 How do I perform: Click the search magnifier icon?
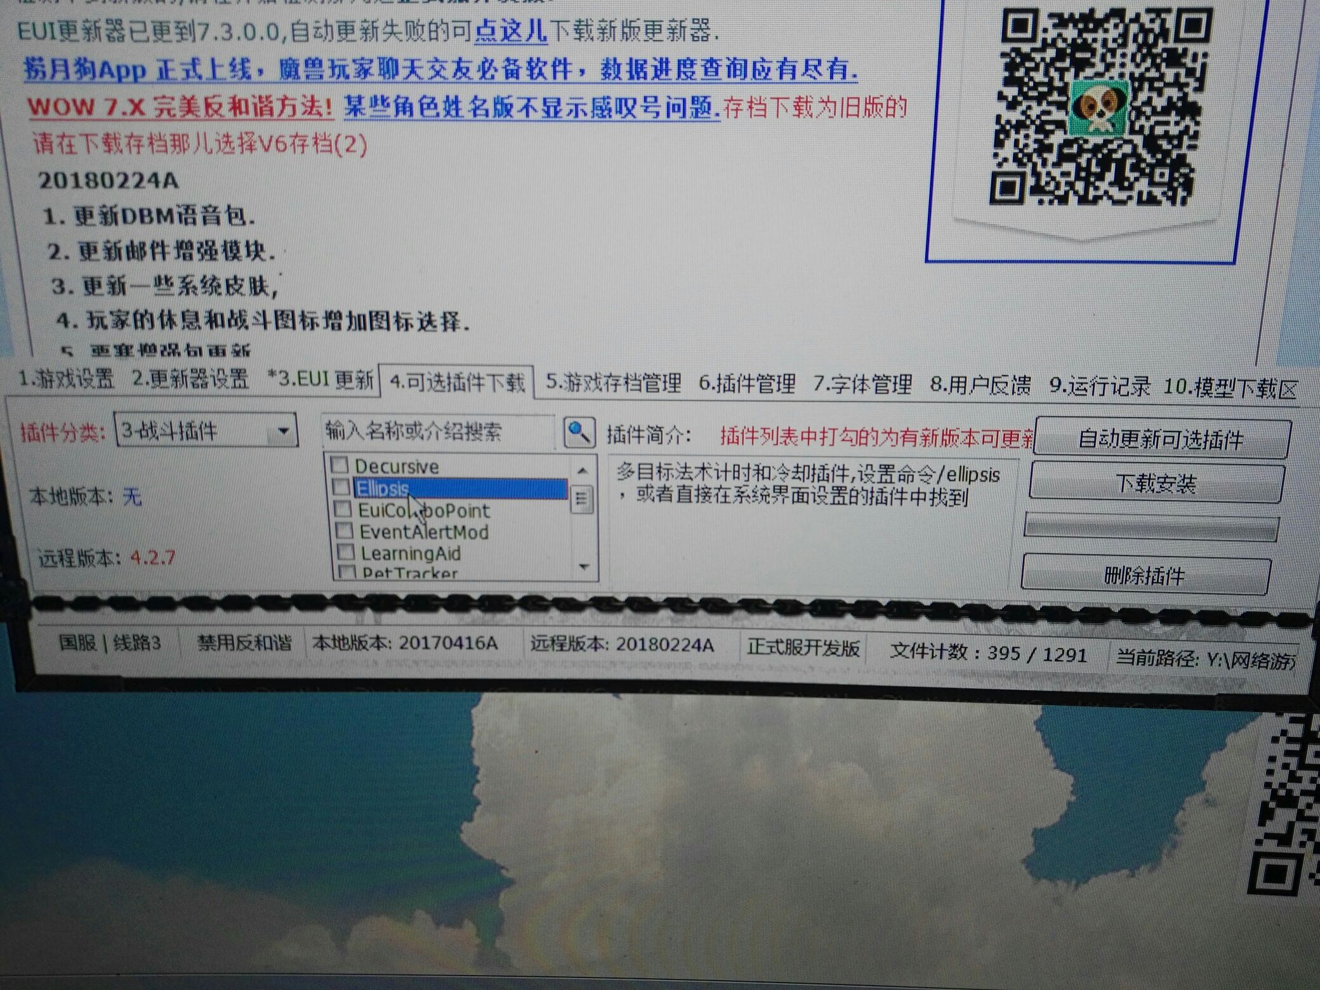(578, 432)
